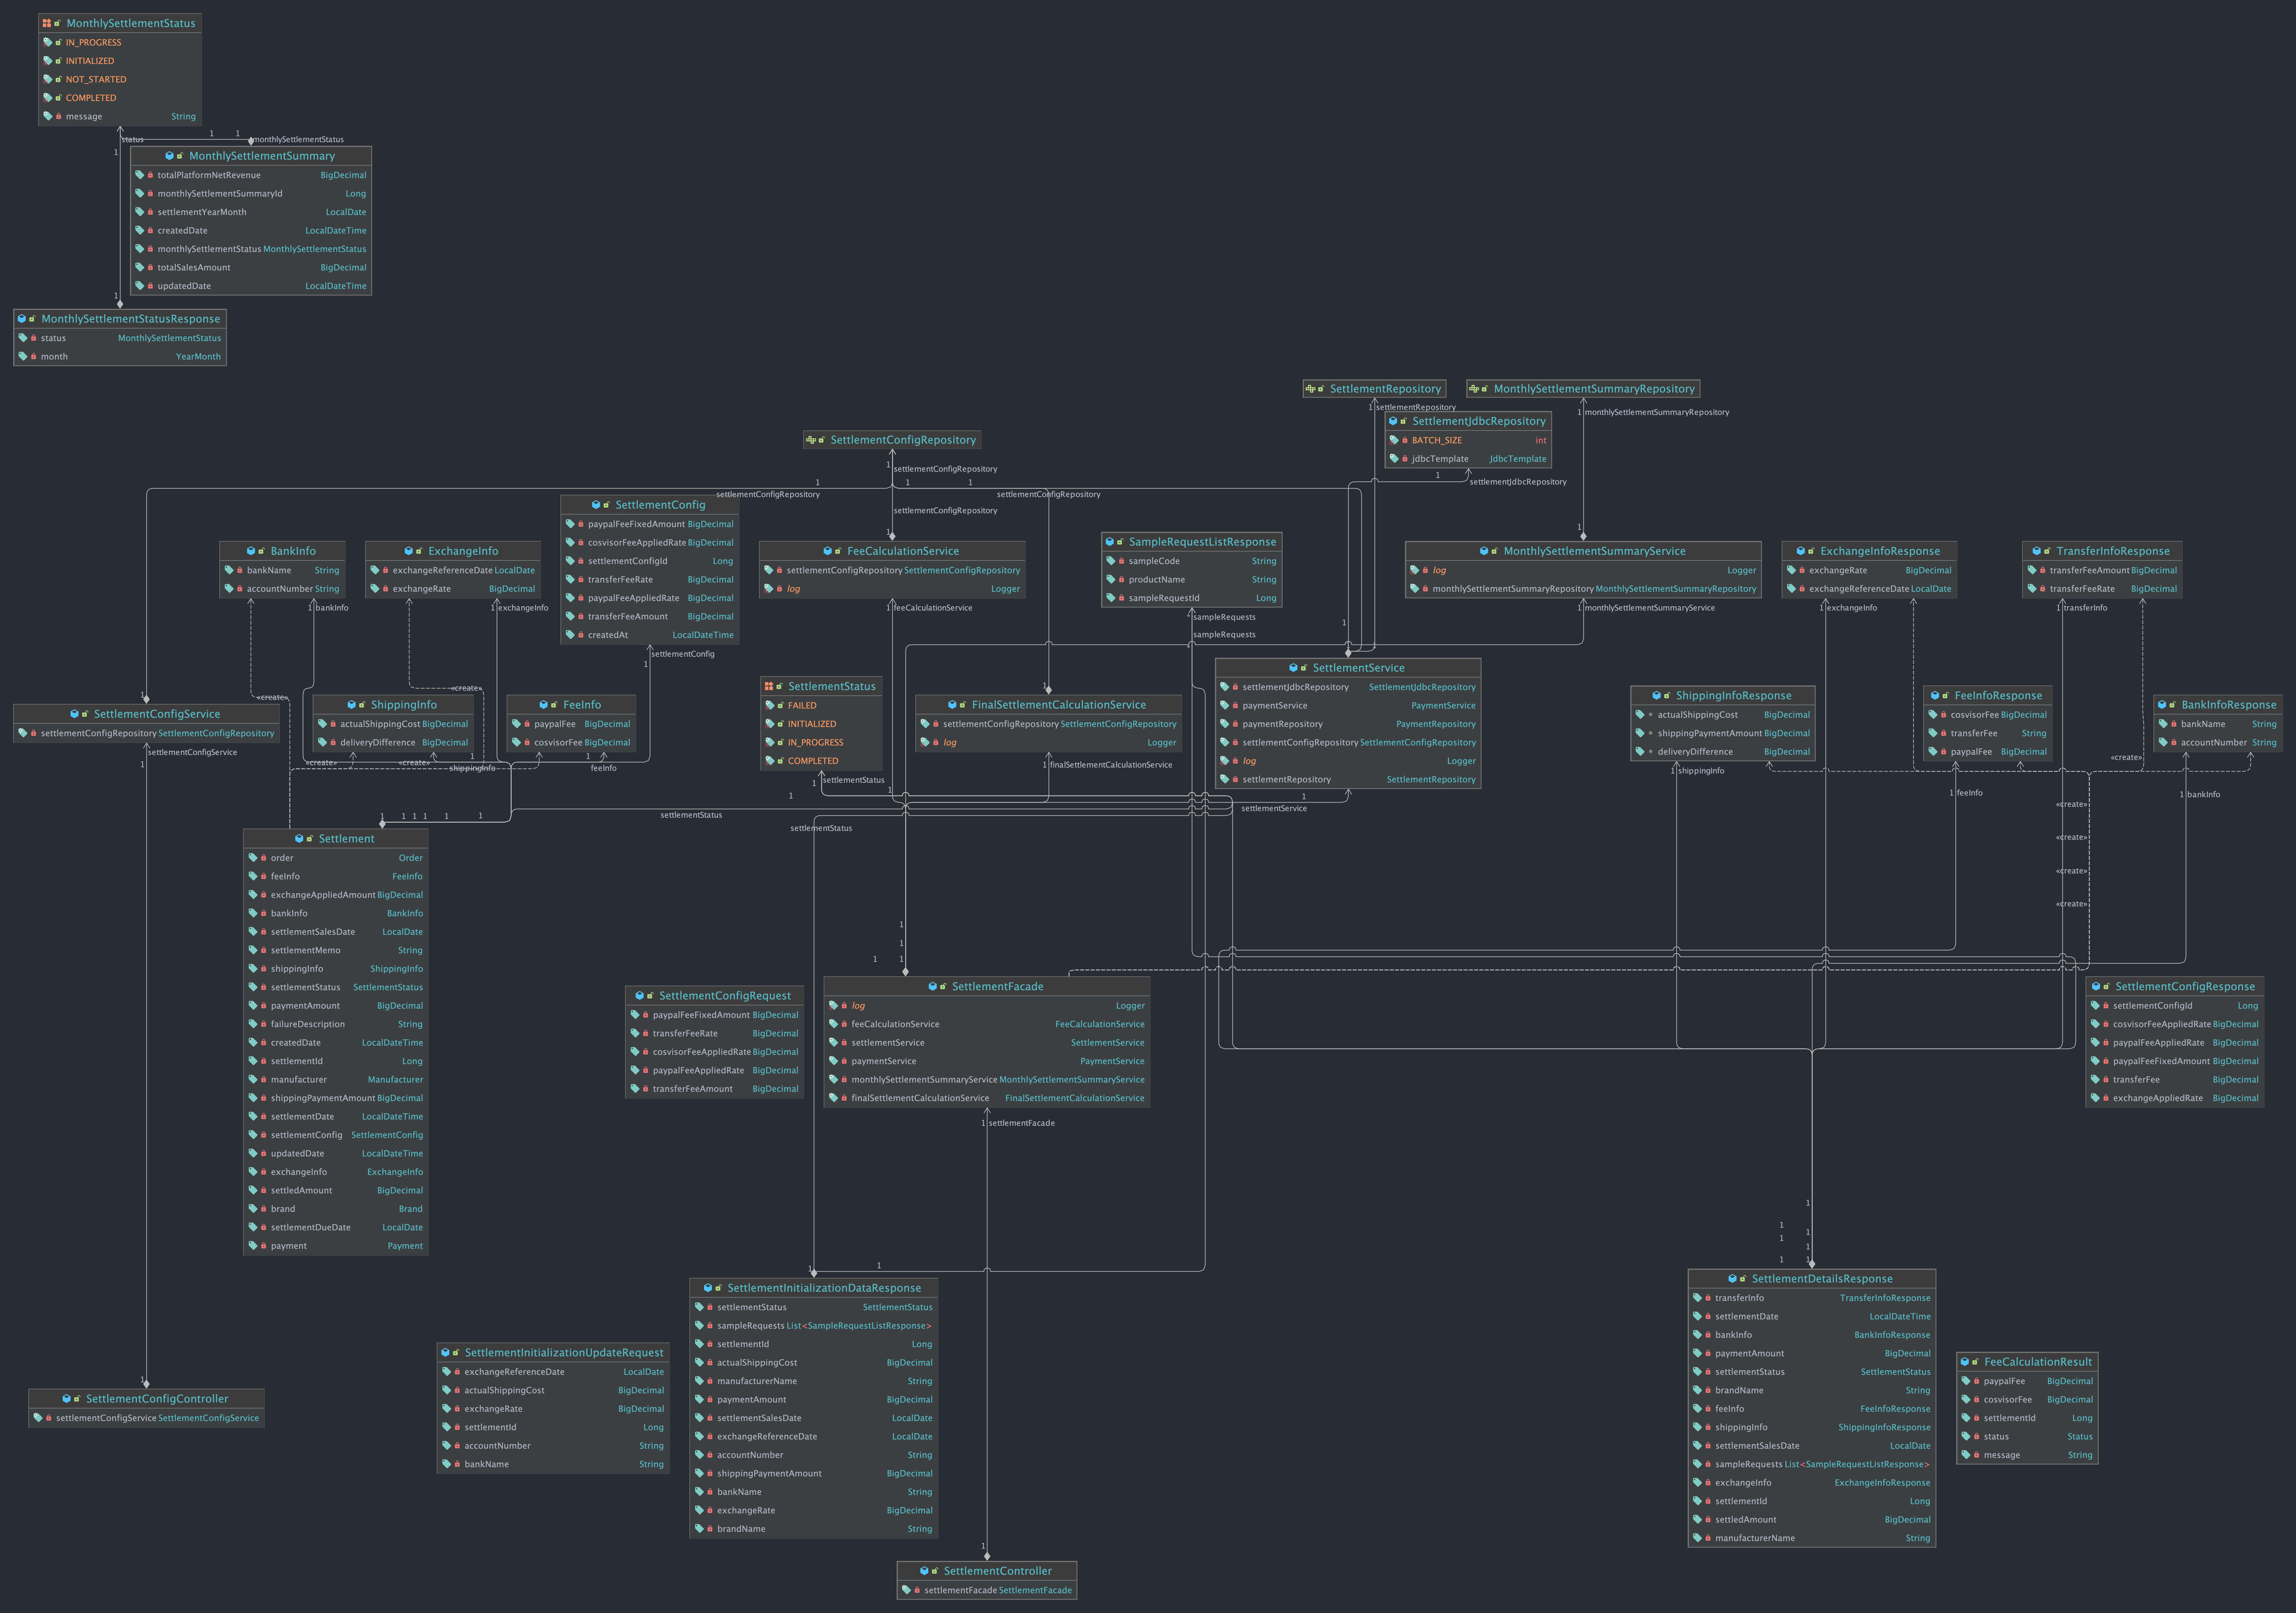Click the settlementYearMonth field row
Image resolution: width=2296 pixels, height=1613 pixels.
[x=251, y=212]
